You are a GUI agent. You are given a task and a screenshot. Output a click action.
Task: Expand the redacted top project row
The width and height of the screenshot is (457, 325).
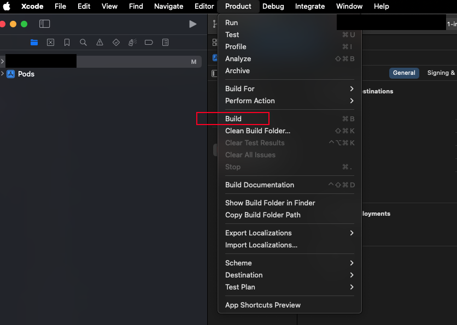coord(3,61)
